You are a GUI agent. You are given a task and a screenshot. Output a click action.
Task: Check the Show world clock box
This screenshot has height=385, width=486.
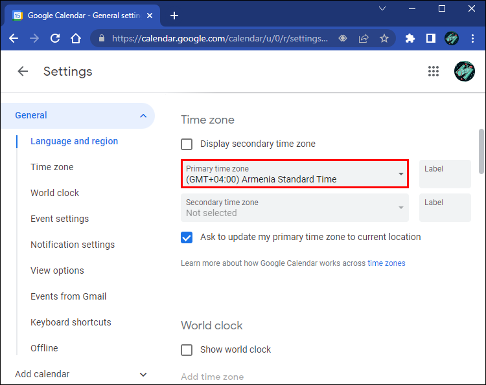(187, 349)
